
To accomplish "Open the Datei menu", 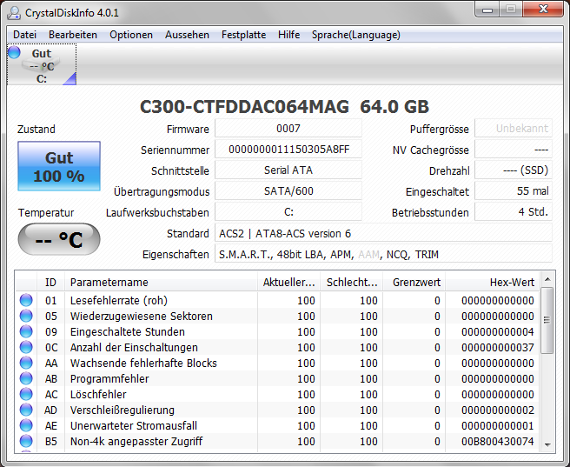I will coord(24,35).
